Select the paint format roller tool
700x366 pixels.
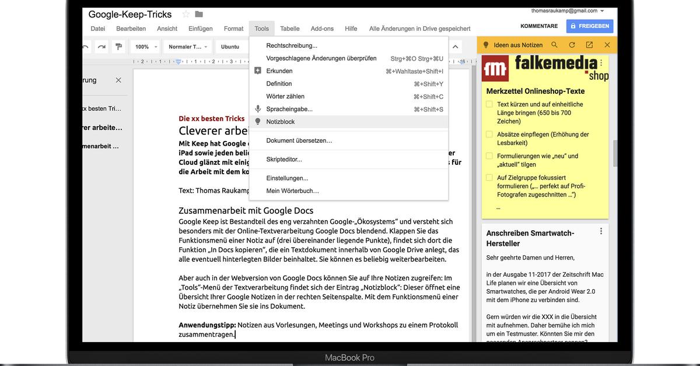tap(119, 47)
